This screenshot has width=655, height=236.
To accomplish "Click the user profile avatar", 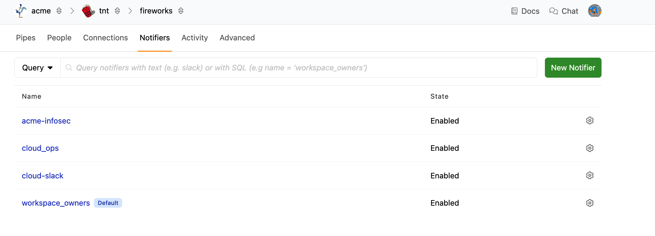I will click(x=595, y=11).
